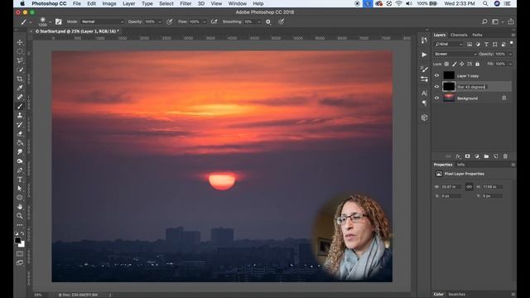Open the Brush Settings panel toggle icon

[x=59, y=22]
